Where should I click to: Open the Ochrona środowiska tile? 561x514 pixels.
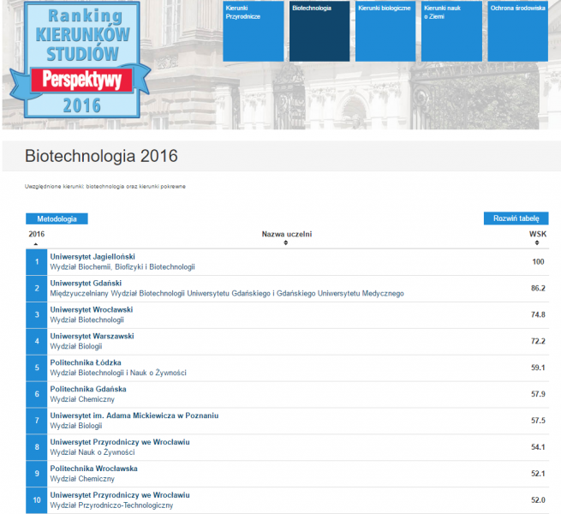pos(517,31)
